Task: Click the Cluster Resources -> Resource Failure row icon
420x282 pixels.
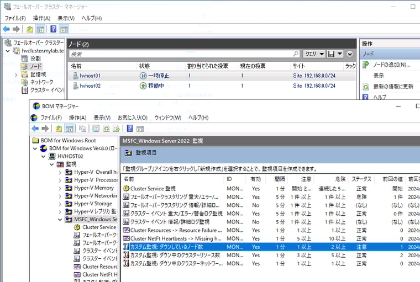Action: [126, 230]
